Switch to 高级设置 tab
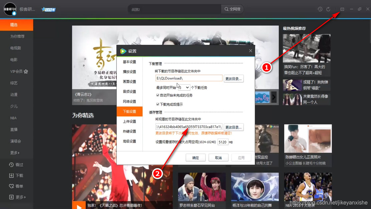The height and width of the screenshot is (209, 371). (129, 141)
